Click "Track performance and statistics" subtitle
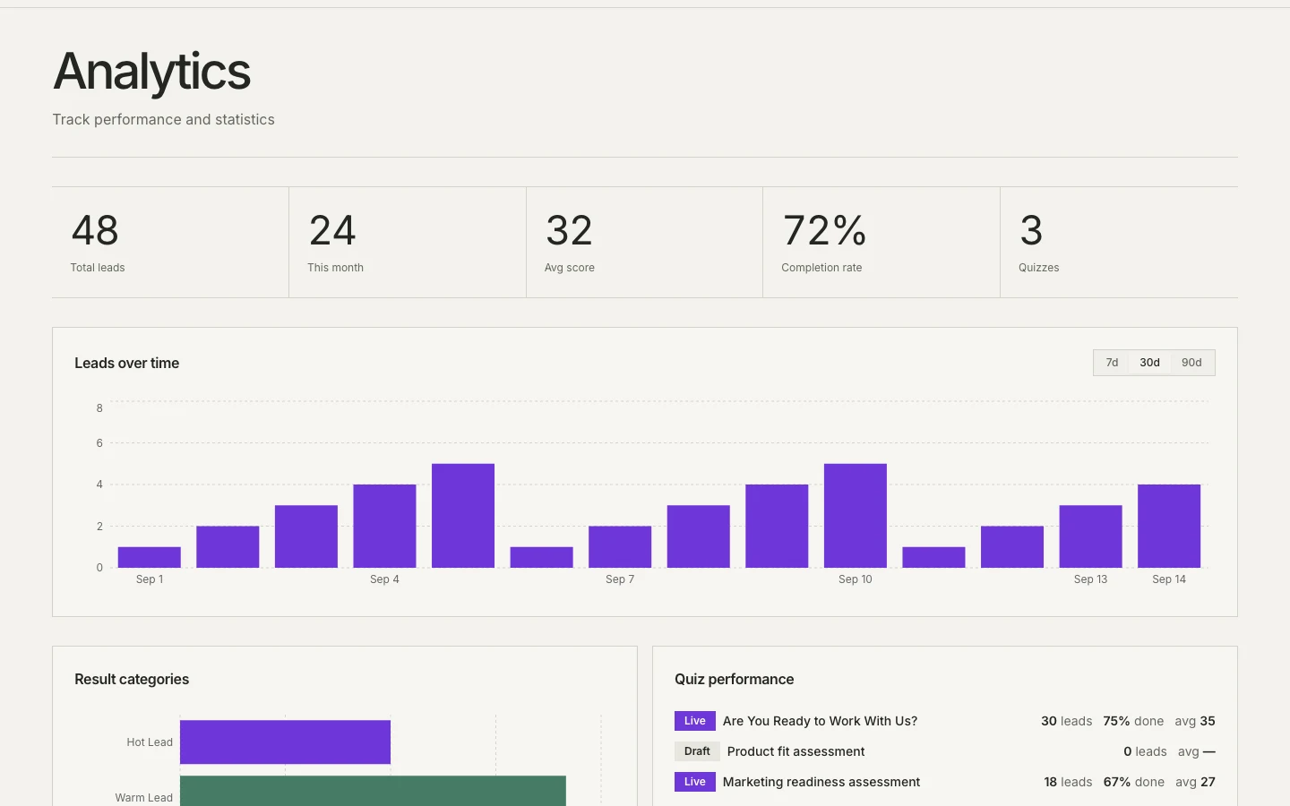The image size is (1290, 806). 163,119
